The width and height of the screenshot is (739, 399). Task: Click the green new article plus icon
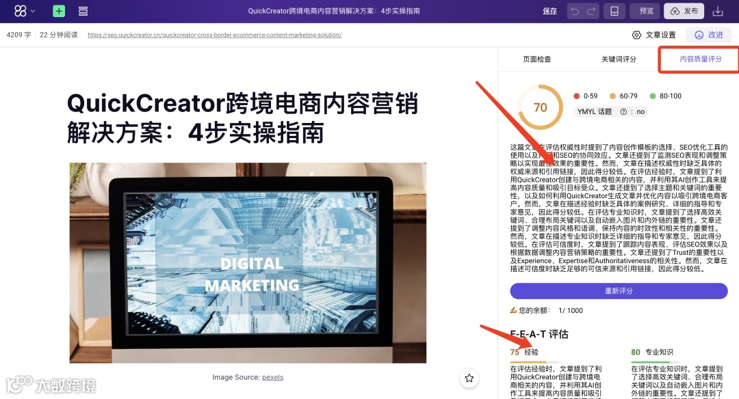coord(59,11)
